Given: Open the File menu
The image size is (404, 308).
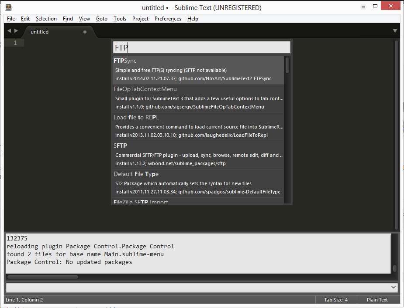Looking at the screenshot, I should pos(11,19).
